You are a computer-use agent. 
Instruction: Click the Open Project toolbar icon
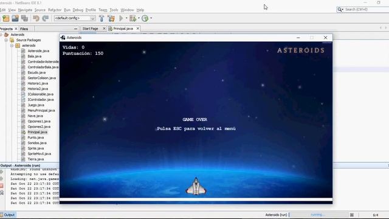tap(15, 18)
